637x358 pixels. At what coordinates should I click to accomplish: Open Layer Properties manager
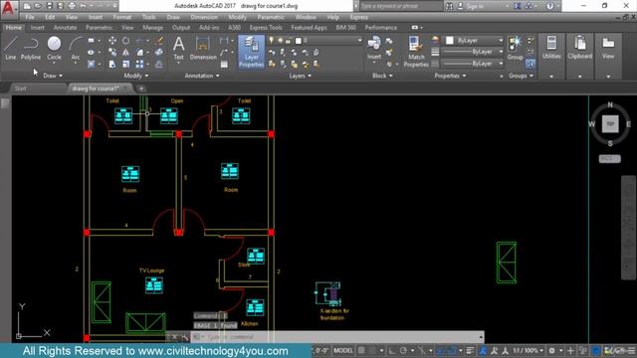tap(252, 51)
